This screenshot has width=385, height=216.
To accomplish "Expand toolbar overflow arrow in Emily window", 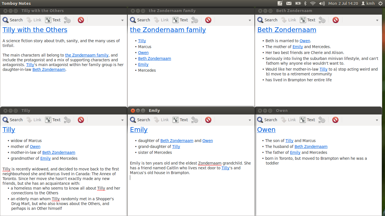I will [x=250, y=120].
